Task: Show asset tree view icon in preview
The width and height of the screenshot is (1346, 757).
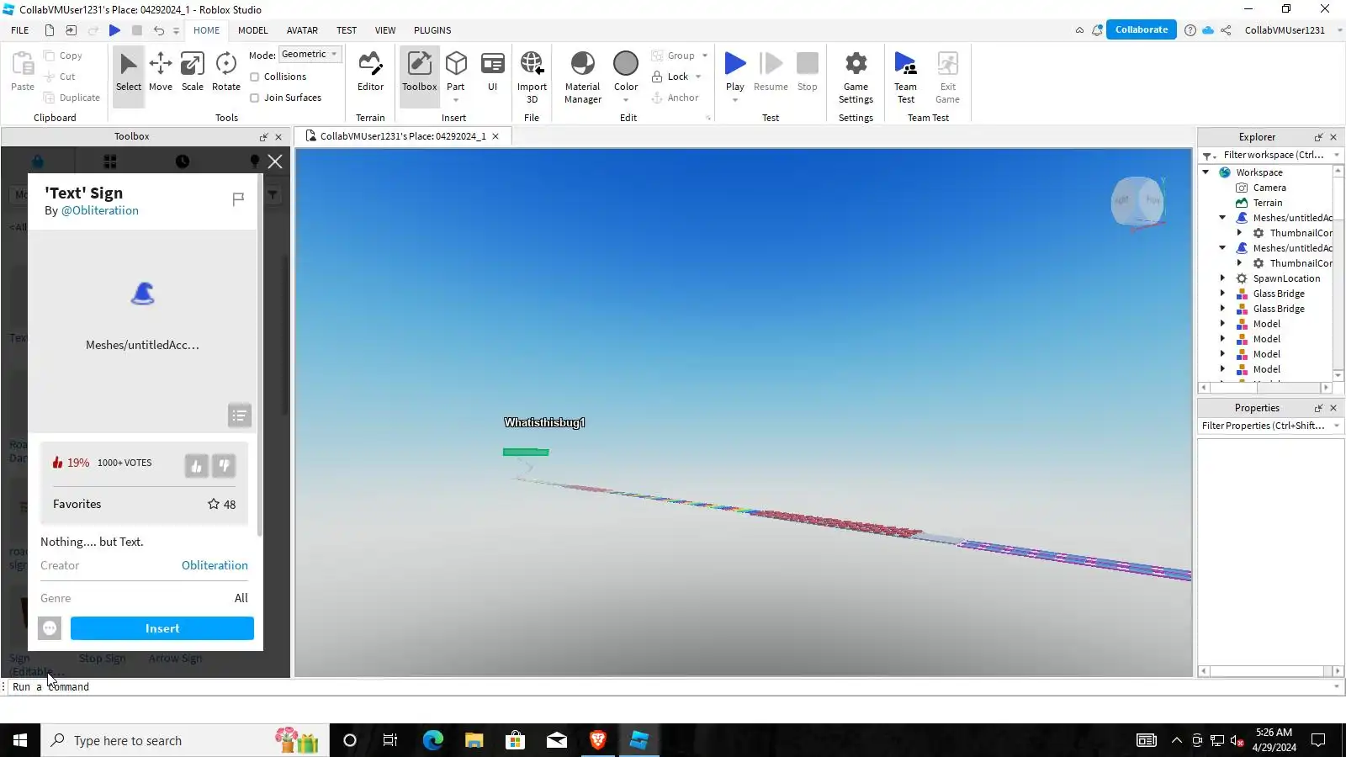Action: [240, 416]
